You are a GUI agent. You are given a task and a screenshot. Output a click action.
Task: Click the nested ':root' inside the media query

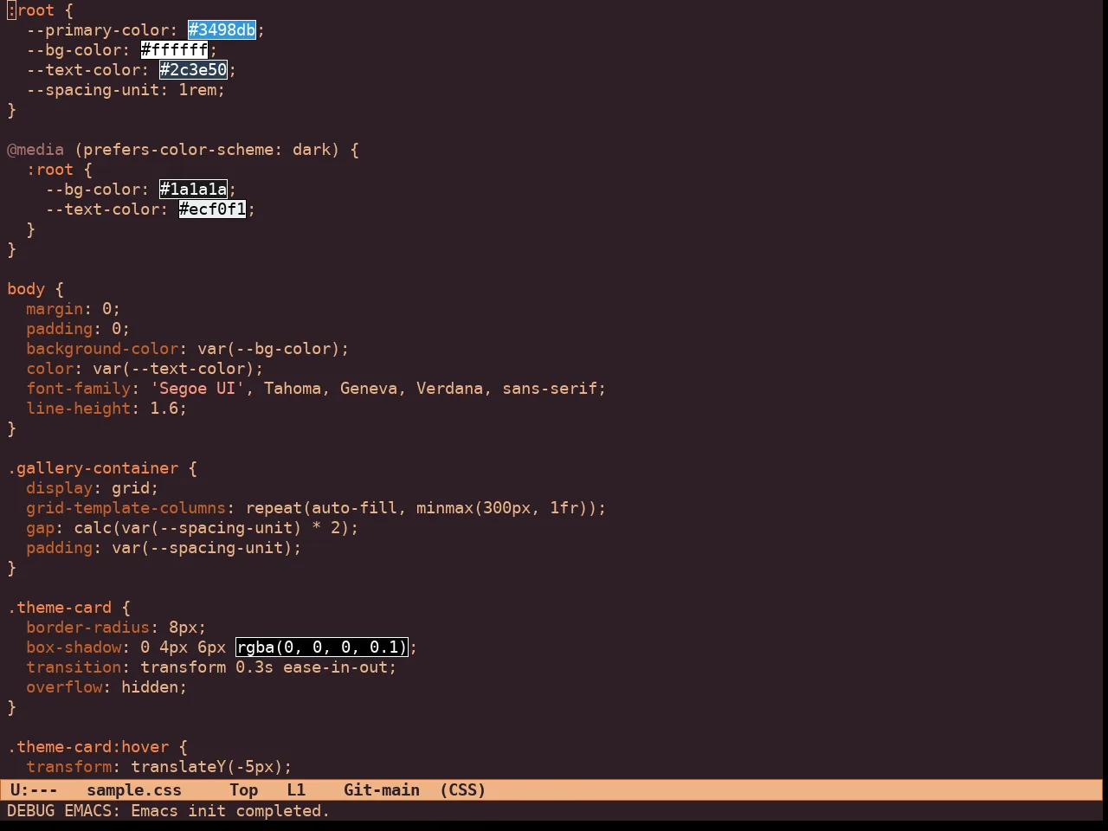pos(50,169)
